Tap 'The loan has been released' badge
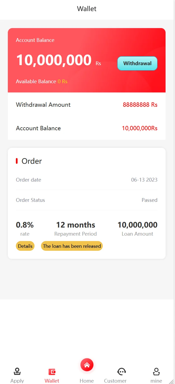The width and height of the screenshot is (175, 384). click(x=72, y=246)
